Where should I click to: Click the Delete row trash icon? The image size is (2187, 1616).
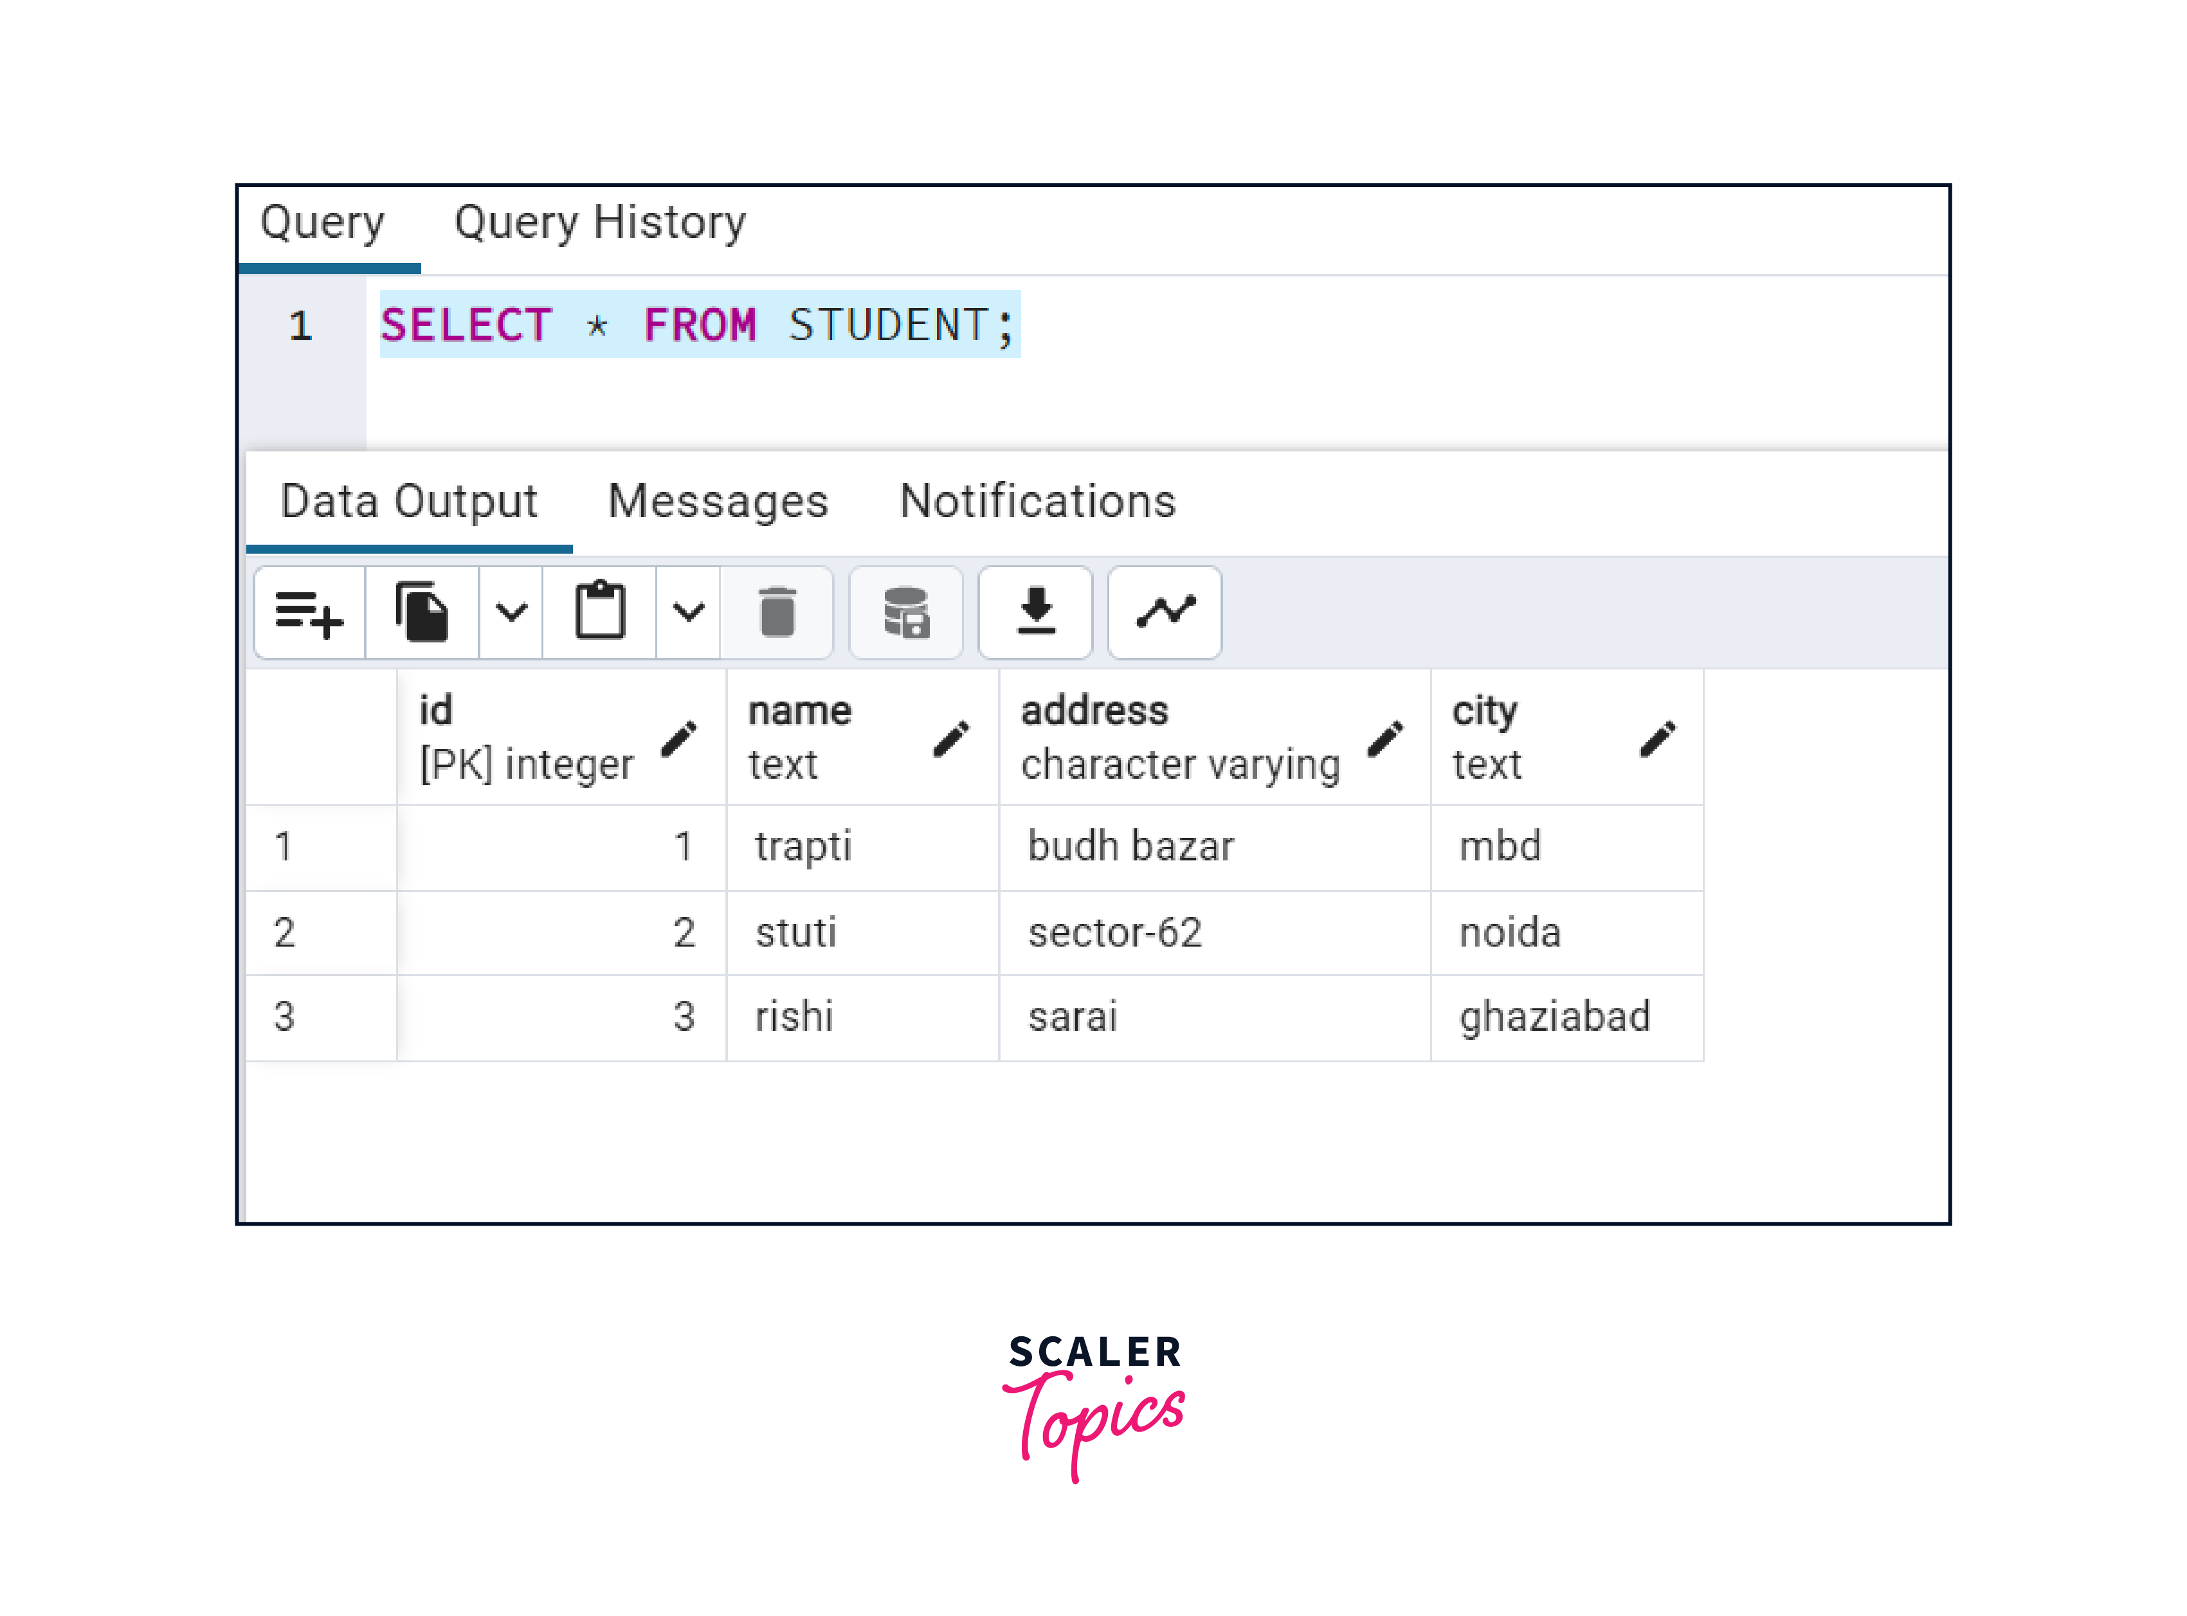point(777,613)
